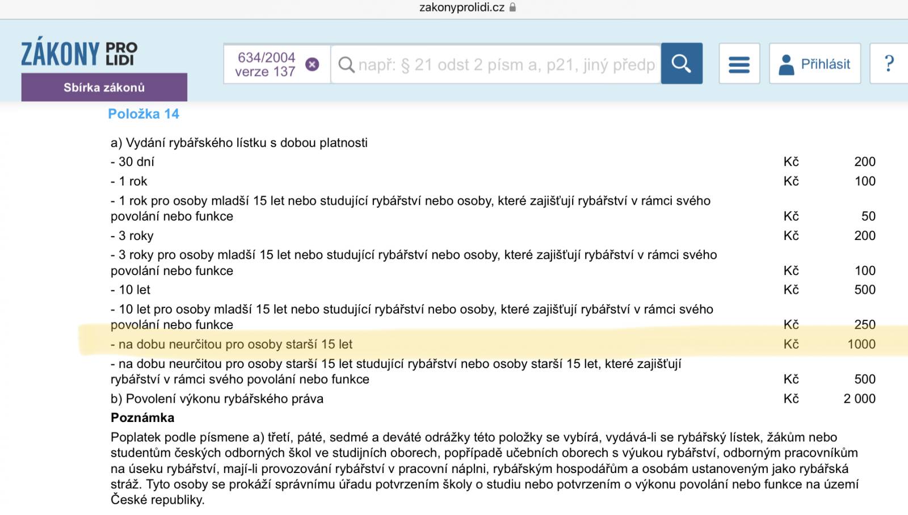Click the 2 000 amount value

point(859,399)
